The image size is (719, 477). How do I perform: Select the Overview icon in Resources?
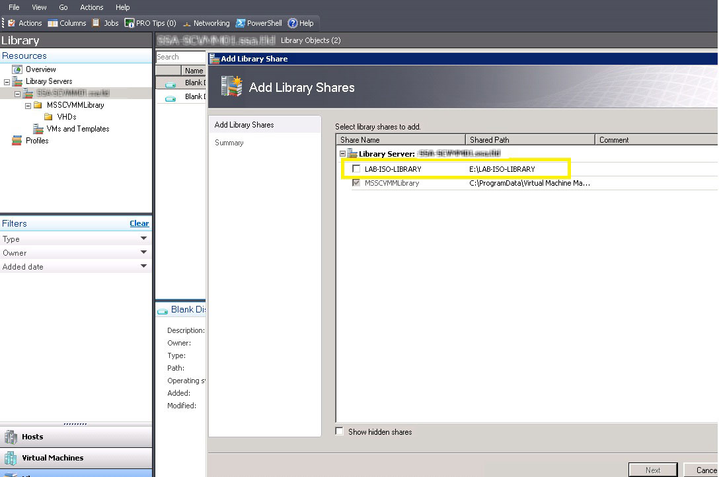pyautogui.click(x=17, y=69)
